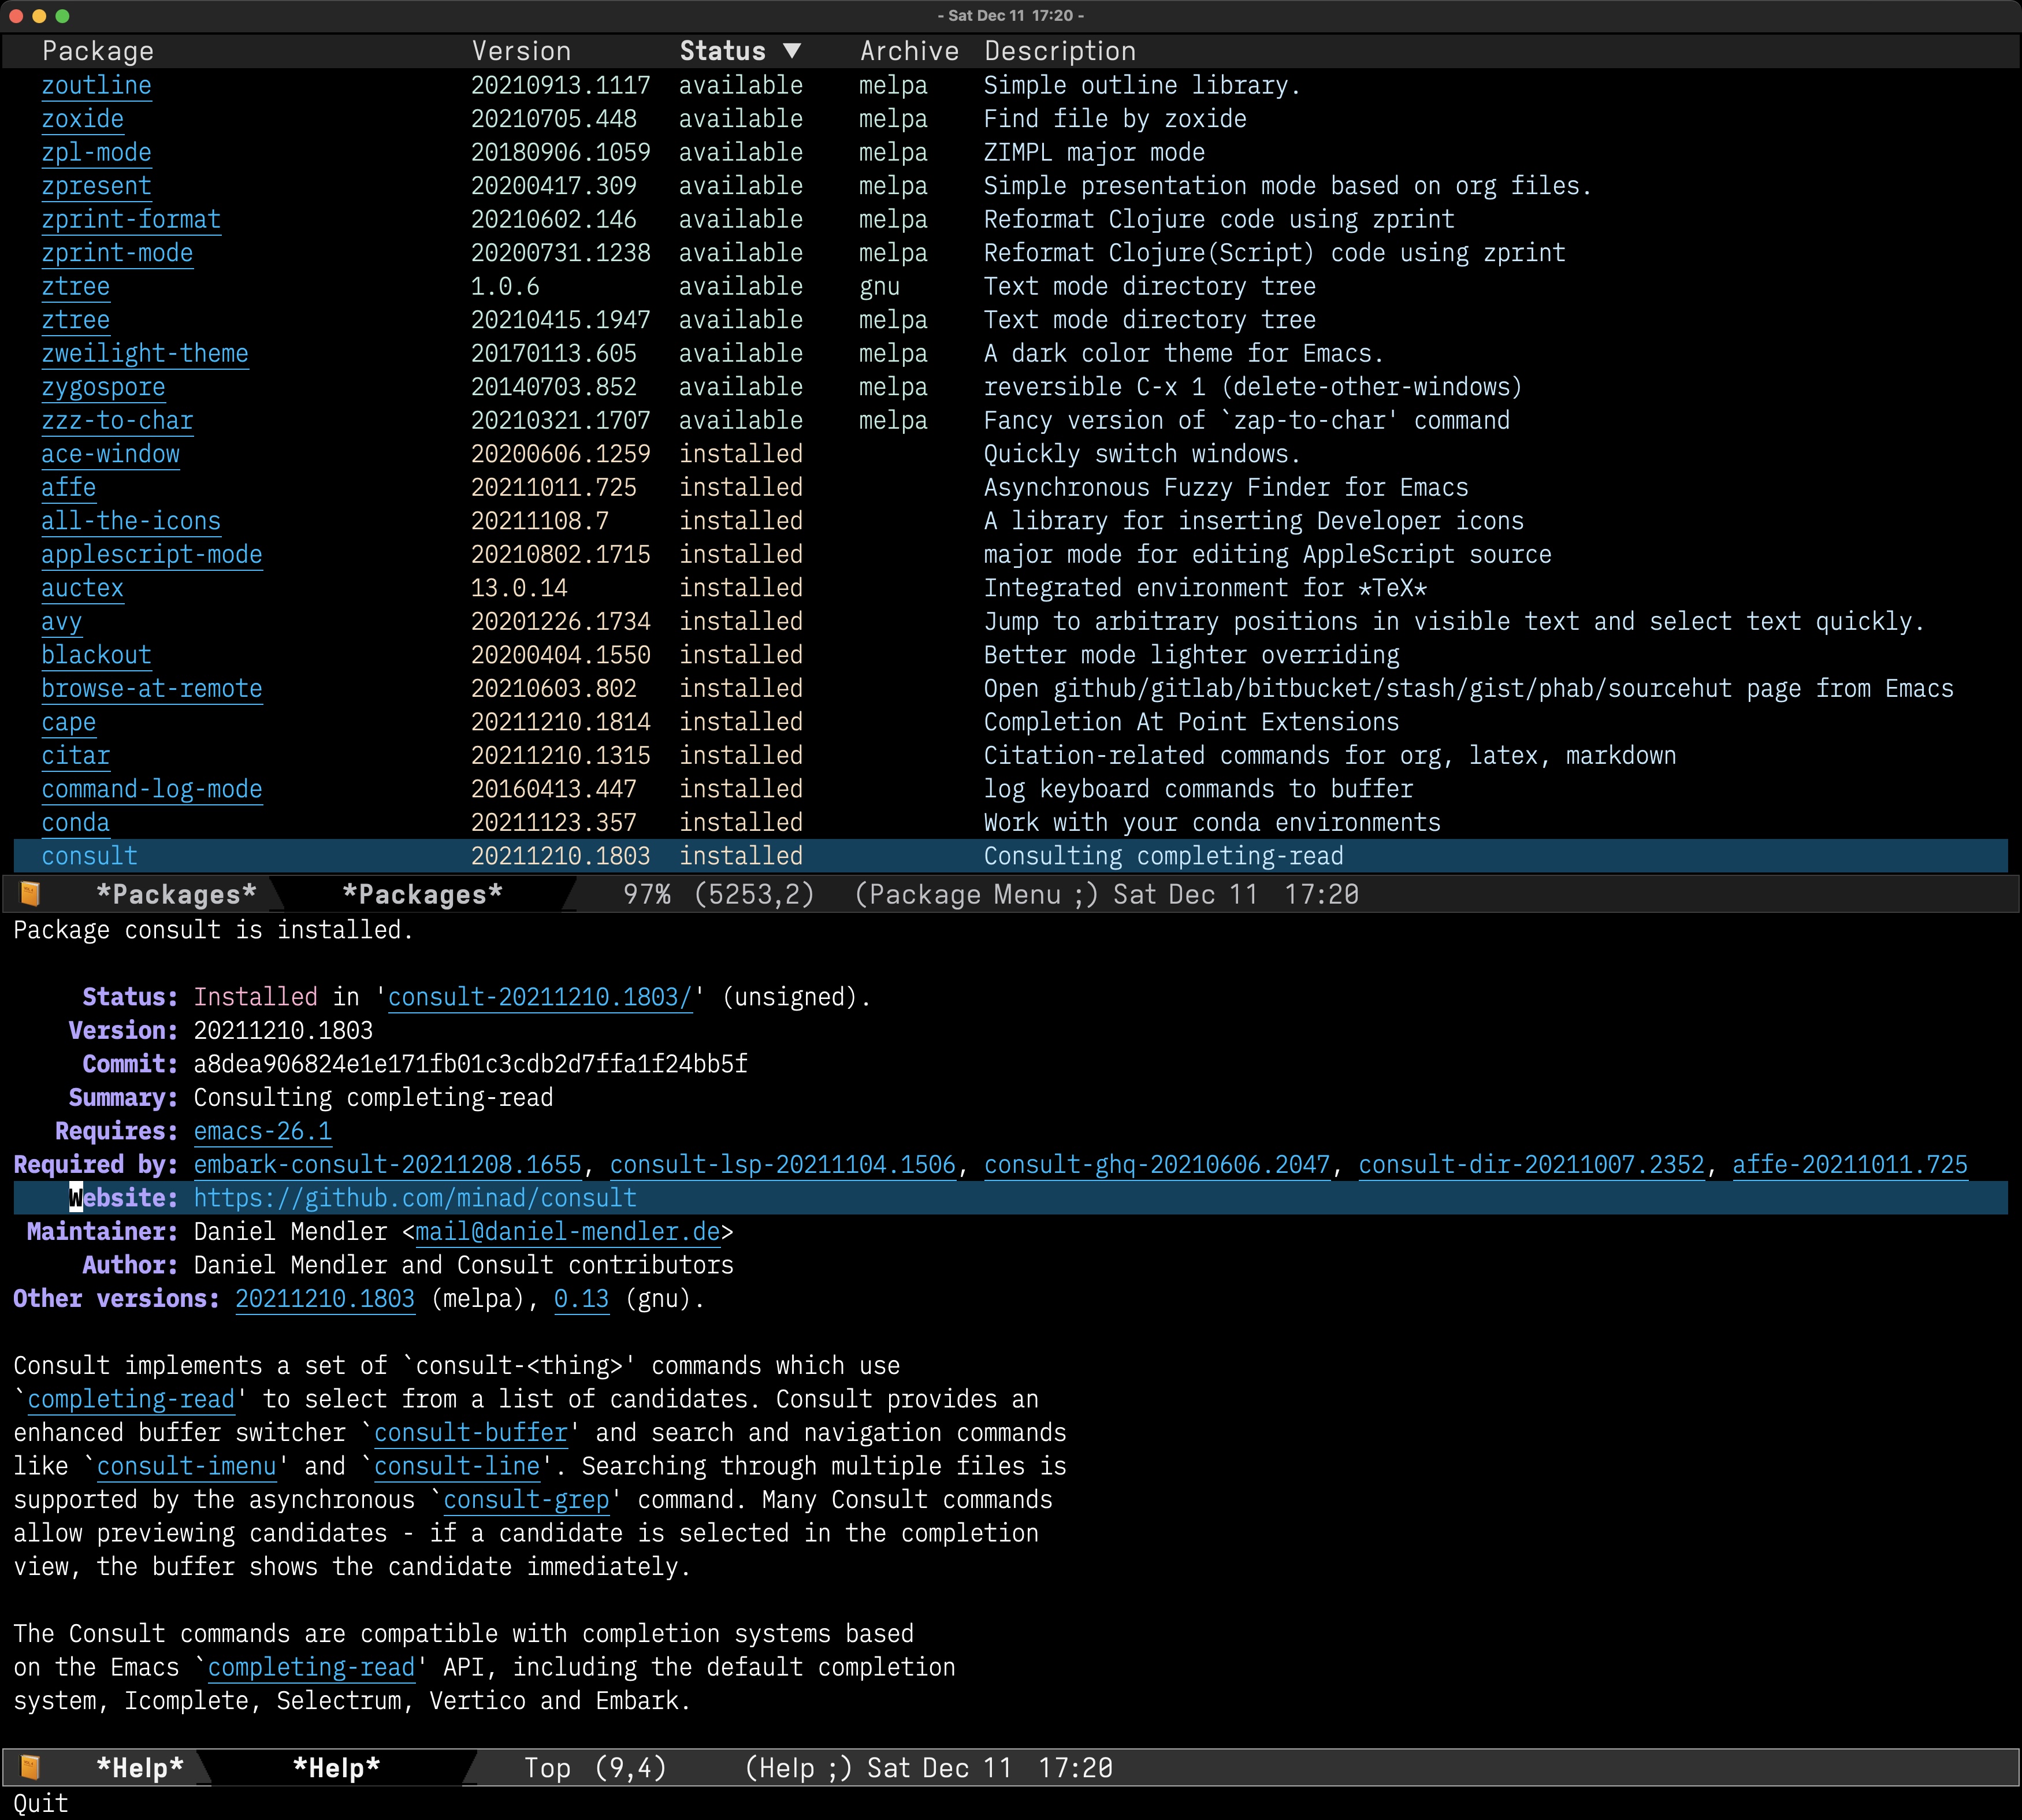
Task: Click the Version column header
Action: coord(521,51)
